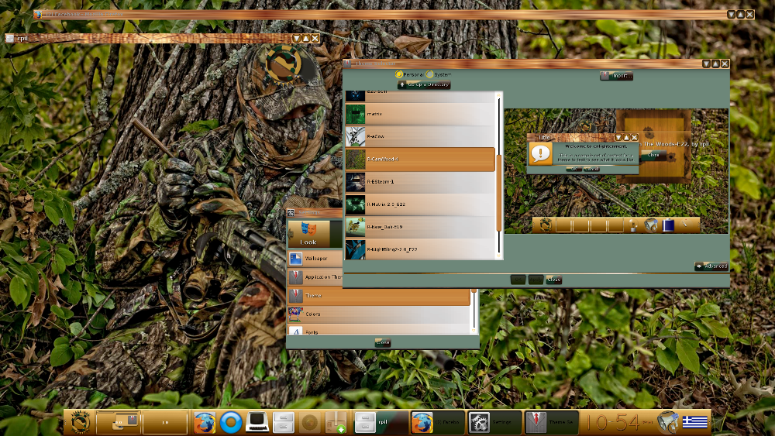Click the Colors cow icon in Settings
775x436 pixels.
(x=295, y=314)
